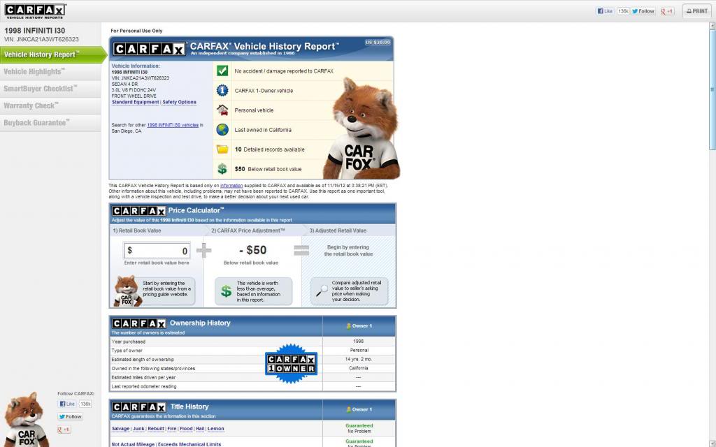716x447 pixels.
Task: Click 'No accident / damage reported to CARFAX' text
Action: [x=284, y=71]
